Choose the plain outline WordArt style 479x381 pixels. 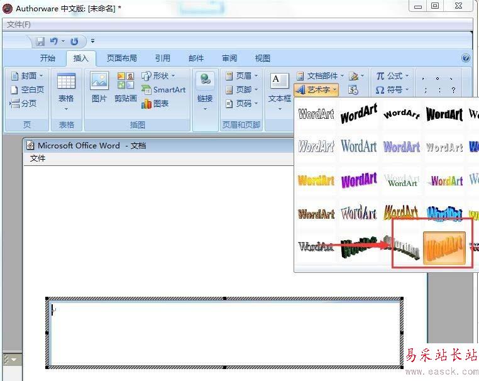point(316,114)
